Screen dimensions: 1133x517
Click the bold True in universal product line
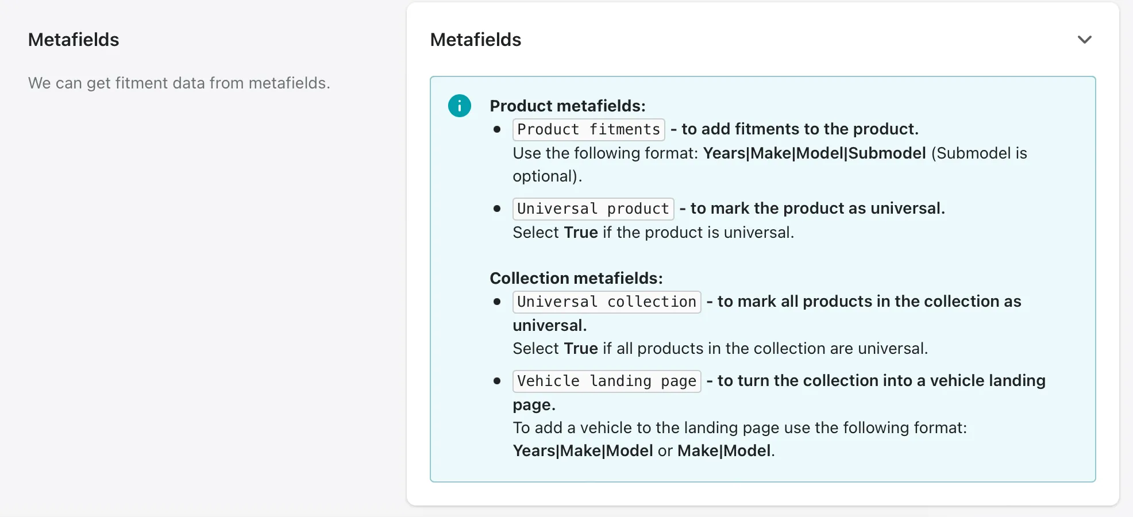(x=580, y=232)
